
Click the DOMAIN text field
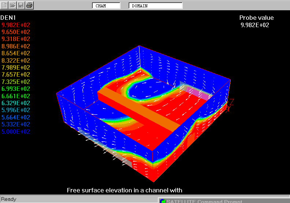point(156,5)
